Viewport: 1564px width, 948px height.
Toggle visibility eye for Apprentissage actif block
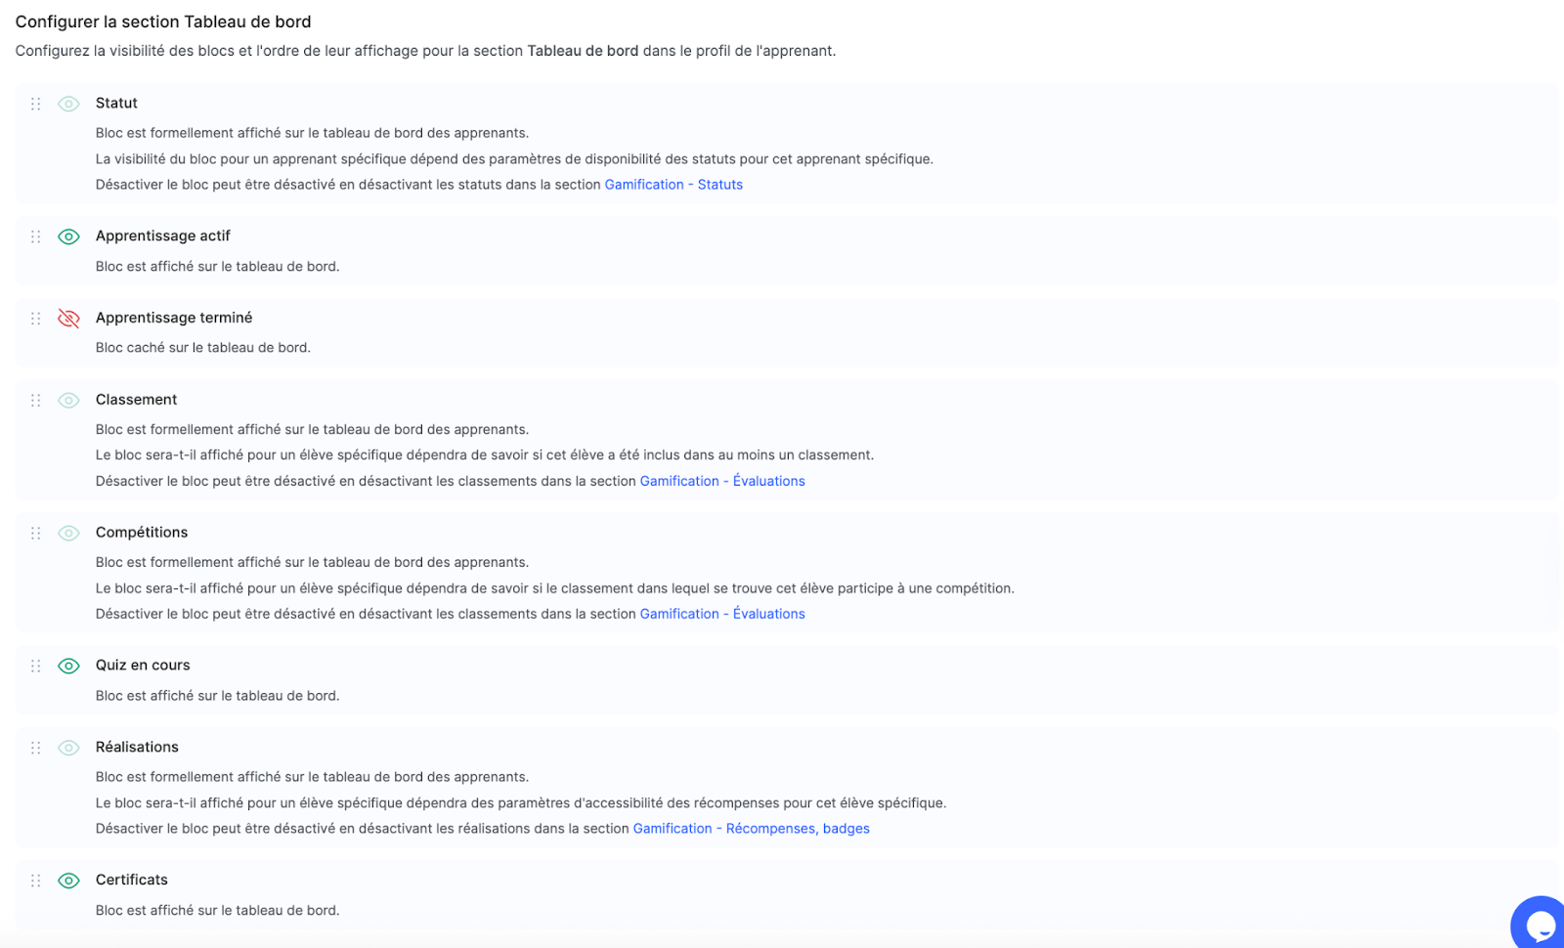(68, 237)
